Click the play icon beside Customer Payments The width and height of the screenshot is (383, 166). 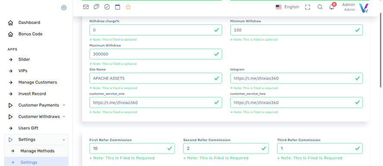pos(10,105)
